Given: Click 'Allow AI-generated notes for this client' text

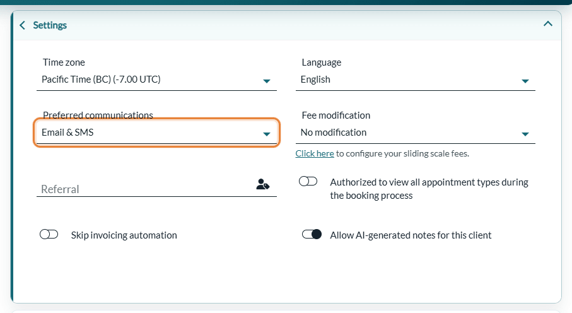Looking at the screenshot, I should pyautogui.click(x=411, y=235).
